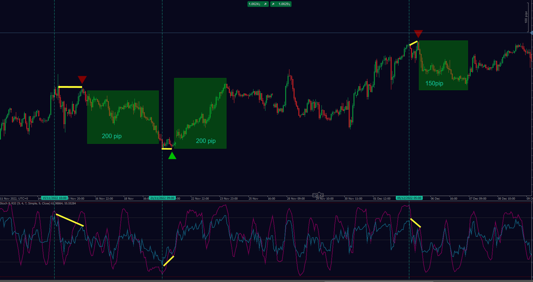Screen dimensions: 533x282
Task: Select the red down-arrow above 05/12 peak
Action: (x=418, y=33)
